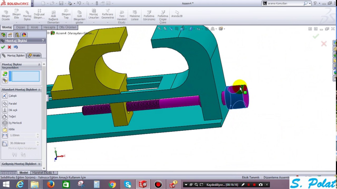Open Malzeme Listesi tool
Image resolution: width=337 pixels, height=189 pixels.
[x=135, y=16]
